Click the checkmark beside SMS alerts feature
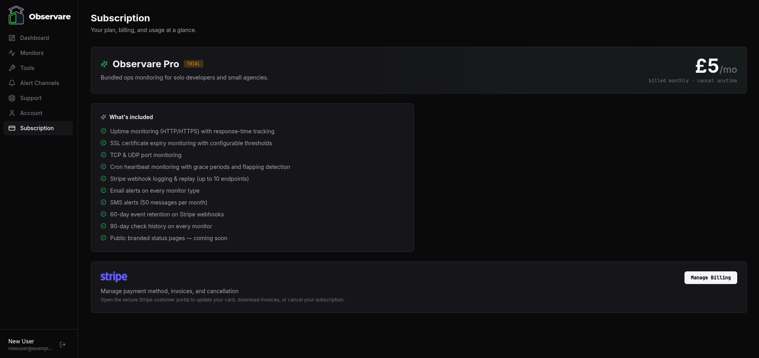Viewport: 759px width, 358px height. click(103, 202)
